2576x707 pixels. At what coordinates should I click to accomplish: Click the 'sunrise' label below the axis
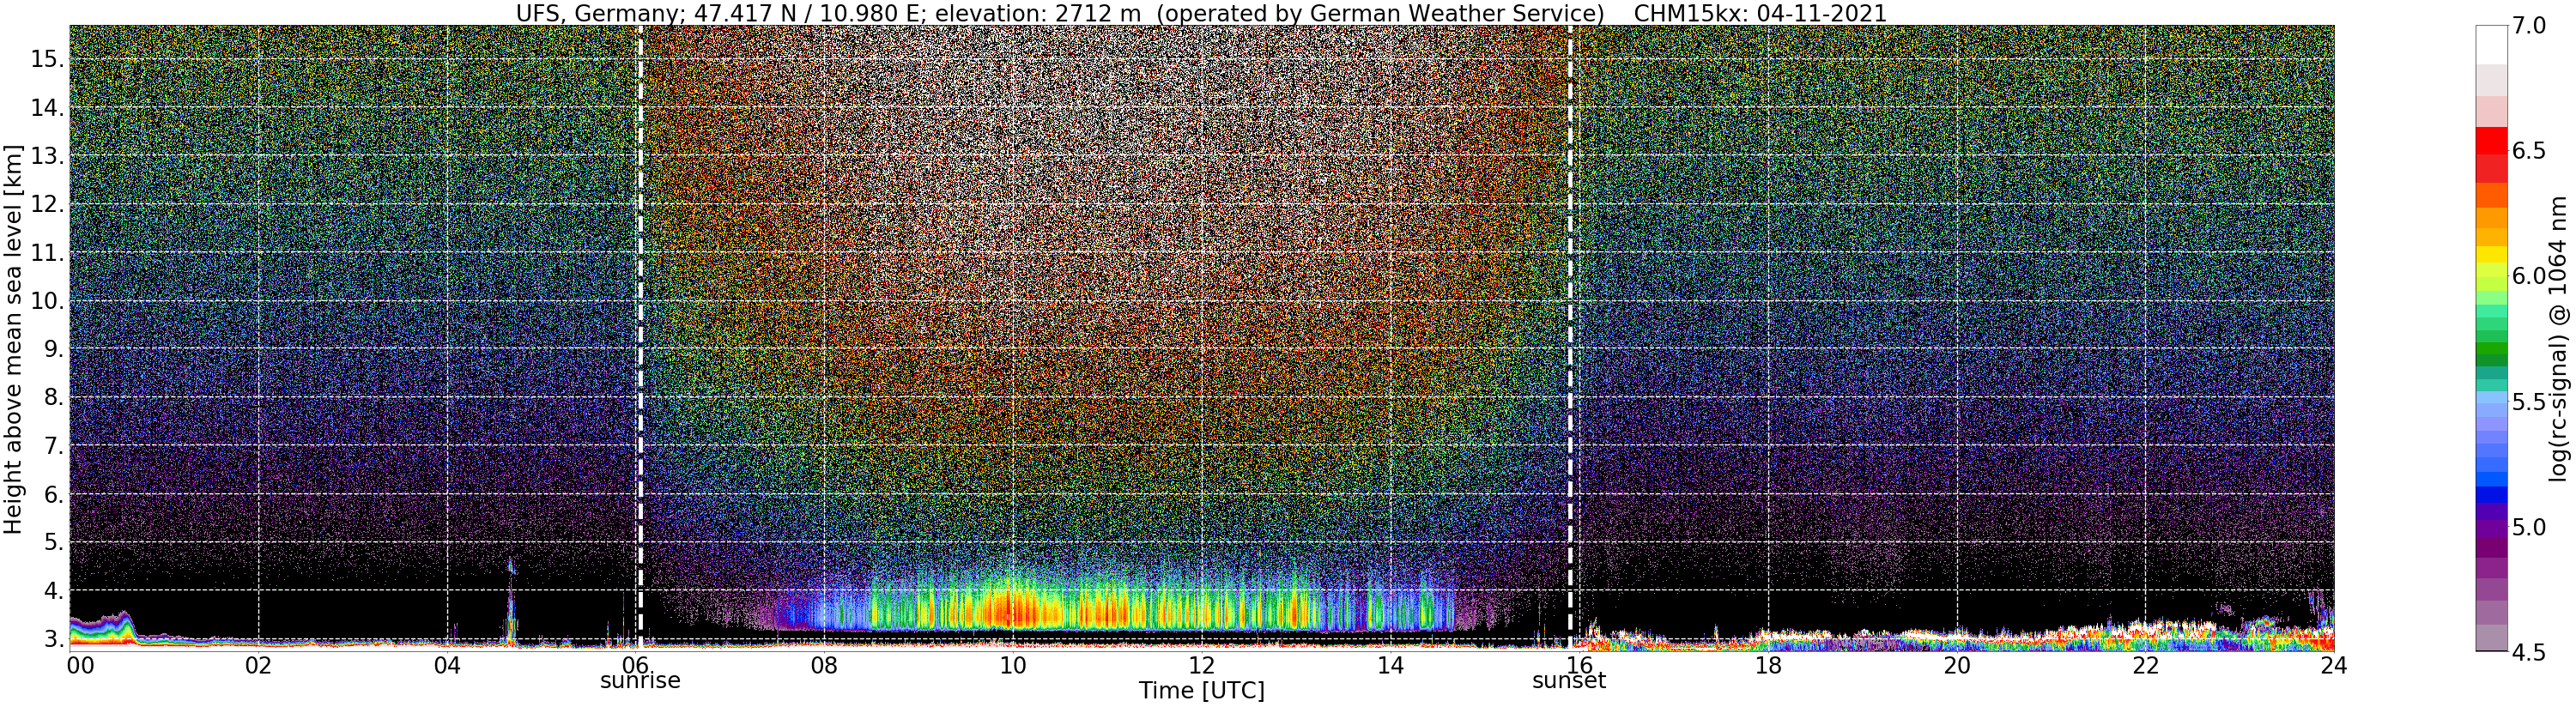[640, 681]
